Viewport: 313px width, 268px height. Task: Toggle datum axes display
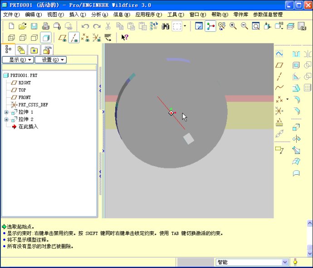pyautogui.click(x=74, y=38)
